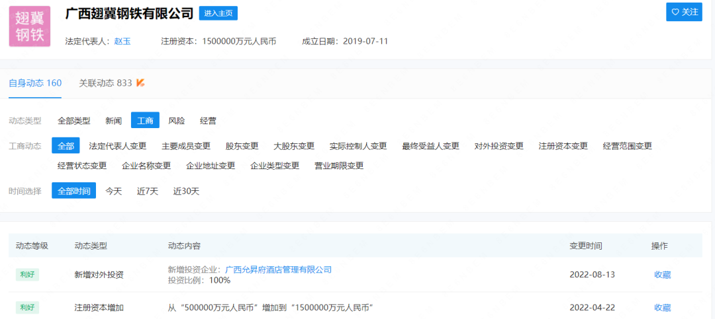Screen dimensions: 715x319
Task: Select the 风险 dynamic type filter
Action: [x=177, y=121]
